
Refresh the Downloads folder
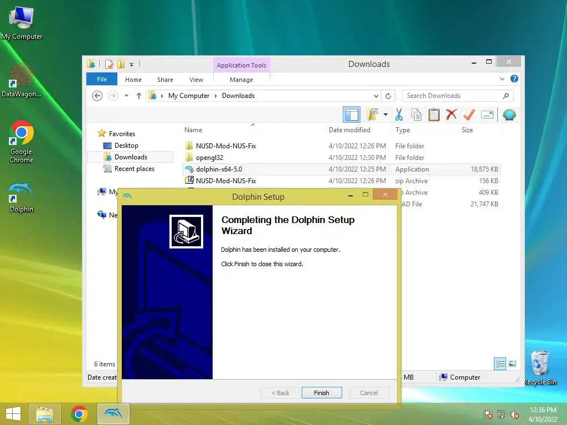[388, 96]
